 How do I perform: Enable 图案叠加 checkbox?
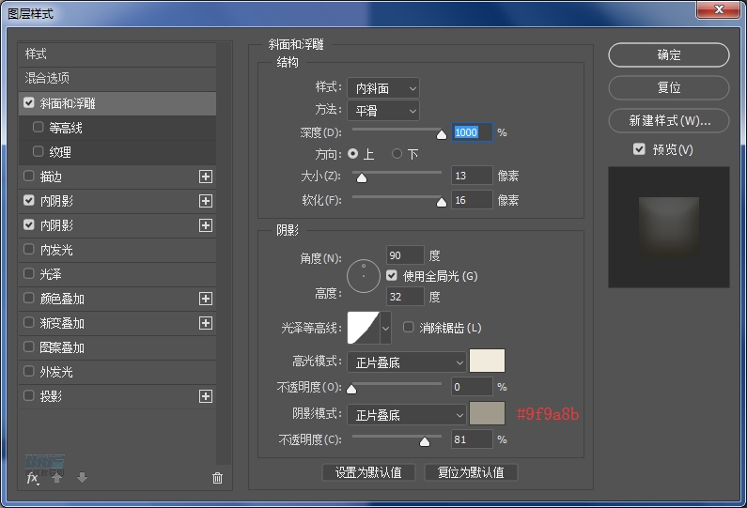(x=29, y=346)
